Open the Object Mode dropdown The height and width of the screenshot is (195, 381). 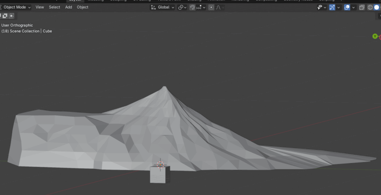16,7
